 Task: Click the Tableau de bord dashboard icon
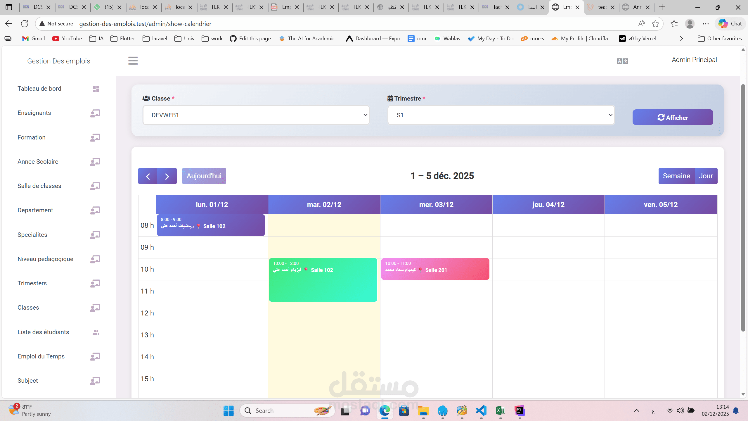click(96, 89)
